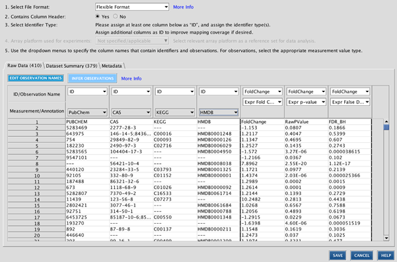Viewport: 397px width, 262px height.
Task: Click the Edit Observation Names button
Action: 36,78
